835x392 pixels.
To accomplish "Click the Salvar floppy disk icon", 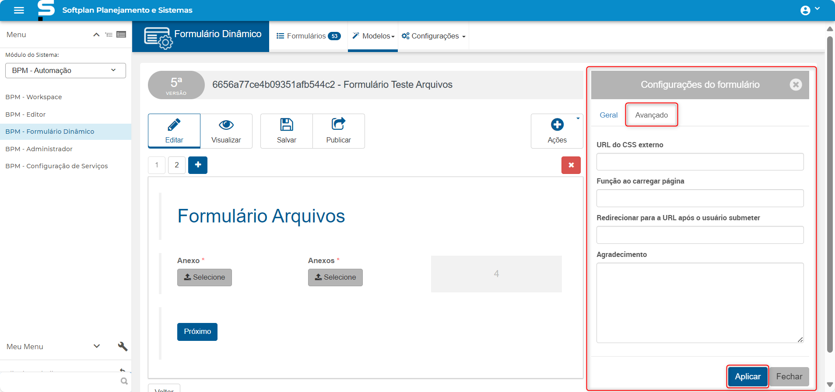I will pyautogui.click(x=286, y=125).
